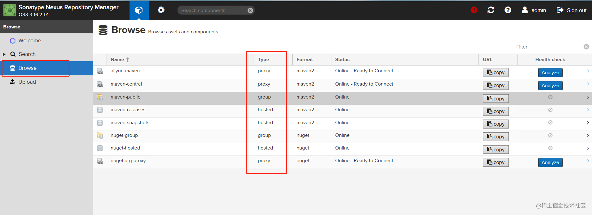Click the red system status alert icon
This screenshot has width=592, height=215.
(474, 10)
